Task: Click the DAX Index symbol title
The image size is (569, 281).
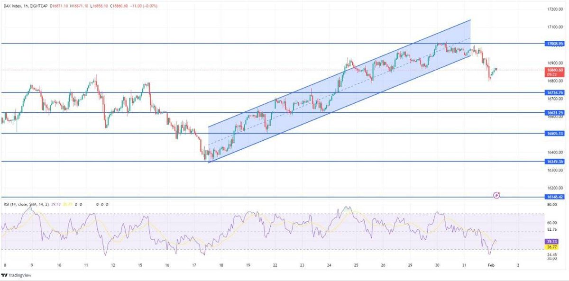Action: pos(13,6)
